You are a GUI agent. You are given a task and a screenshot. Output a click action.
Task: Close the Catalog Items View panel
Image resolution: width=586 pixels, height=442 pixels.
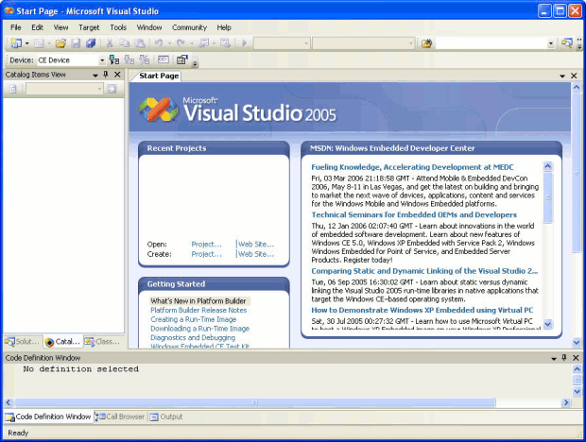117,75
